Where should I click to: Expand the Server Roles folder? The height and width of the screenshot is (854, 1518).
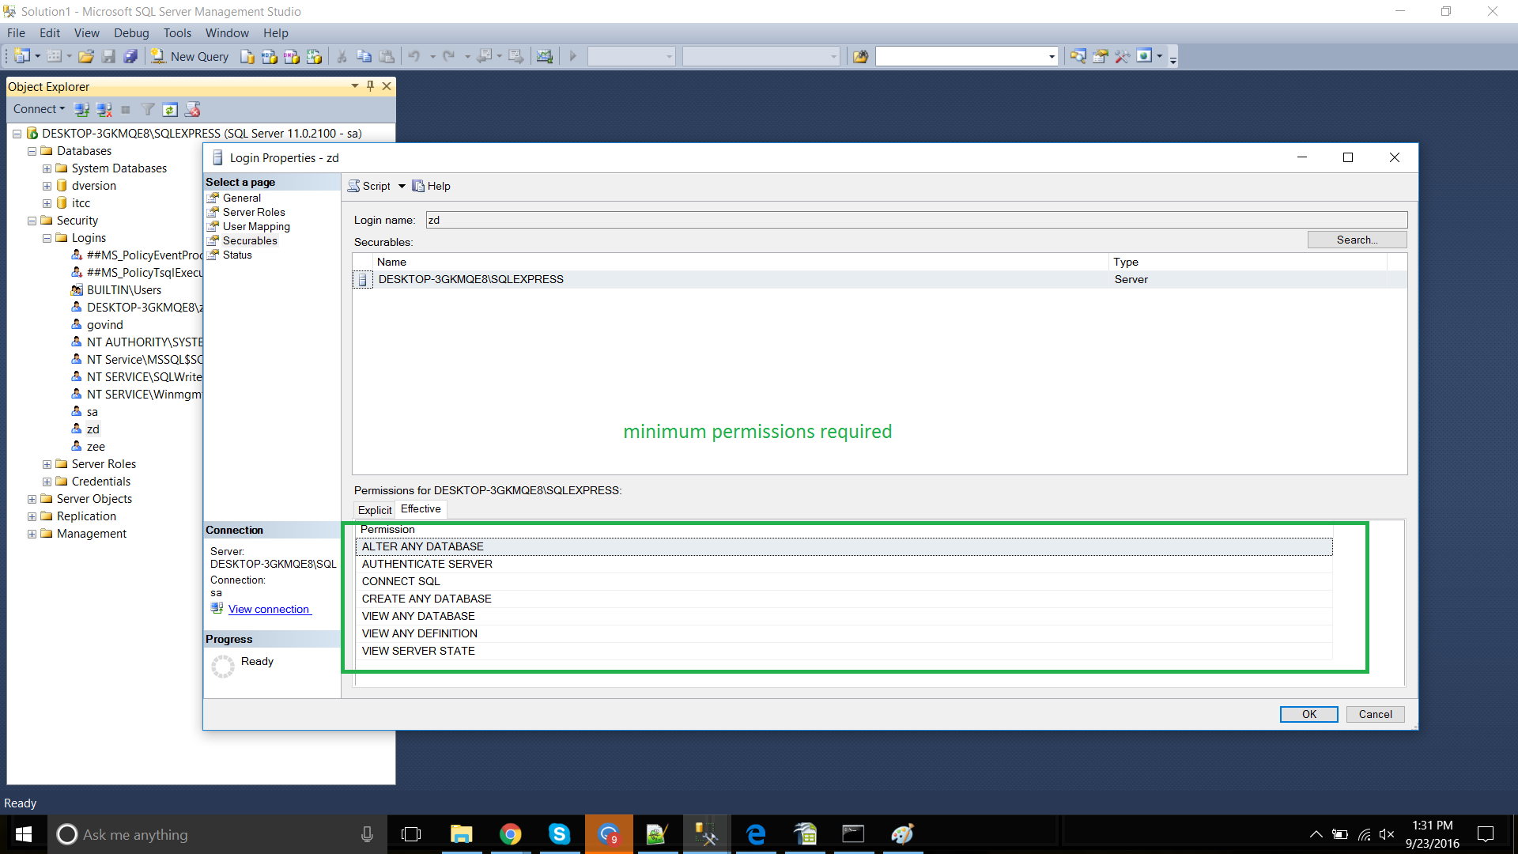coord(47,464)
